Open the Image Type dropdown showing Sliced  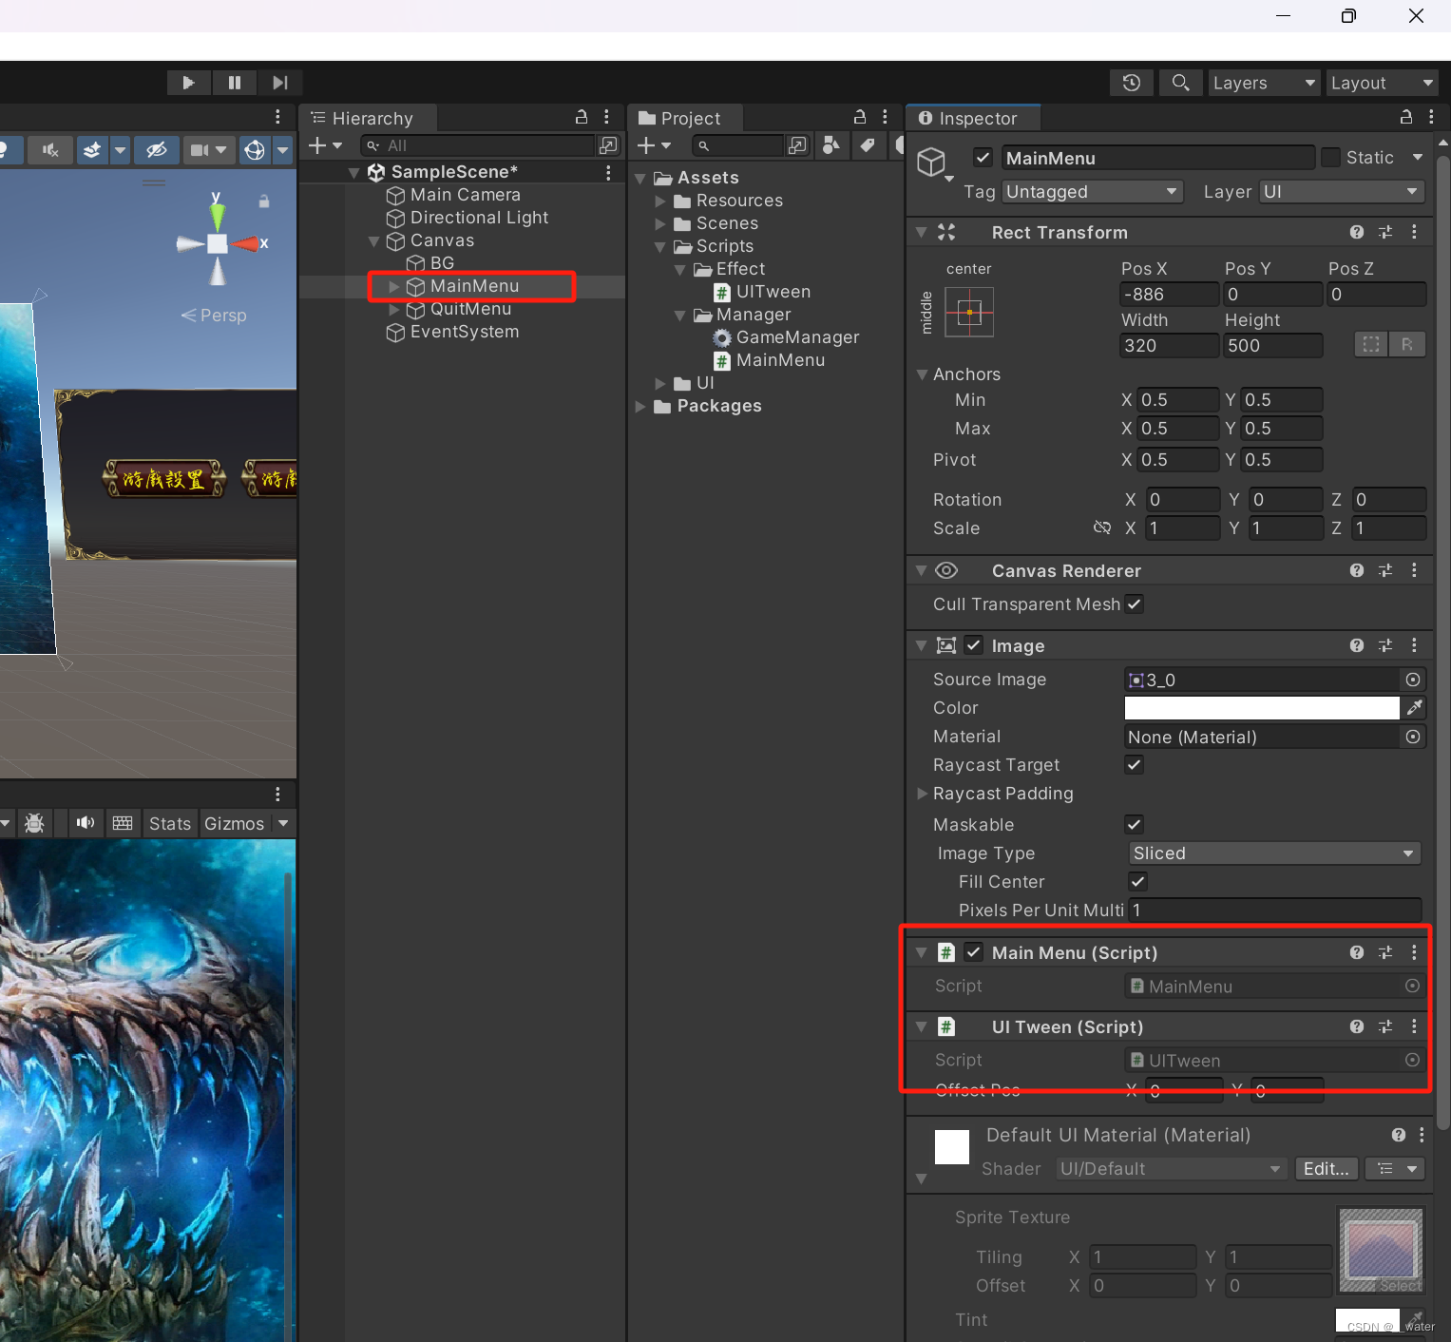click(x=1274, y=853)
